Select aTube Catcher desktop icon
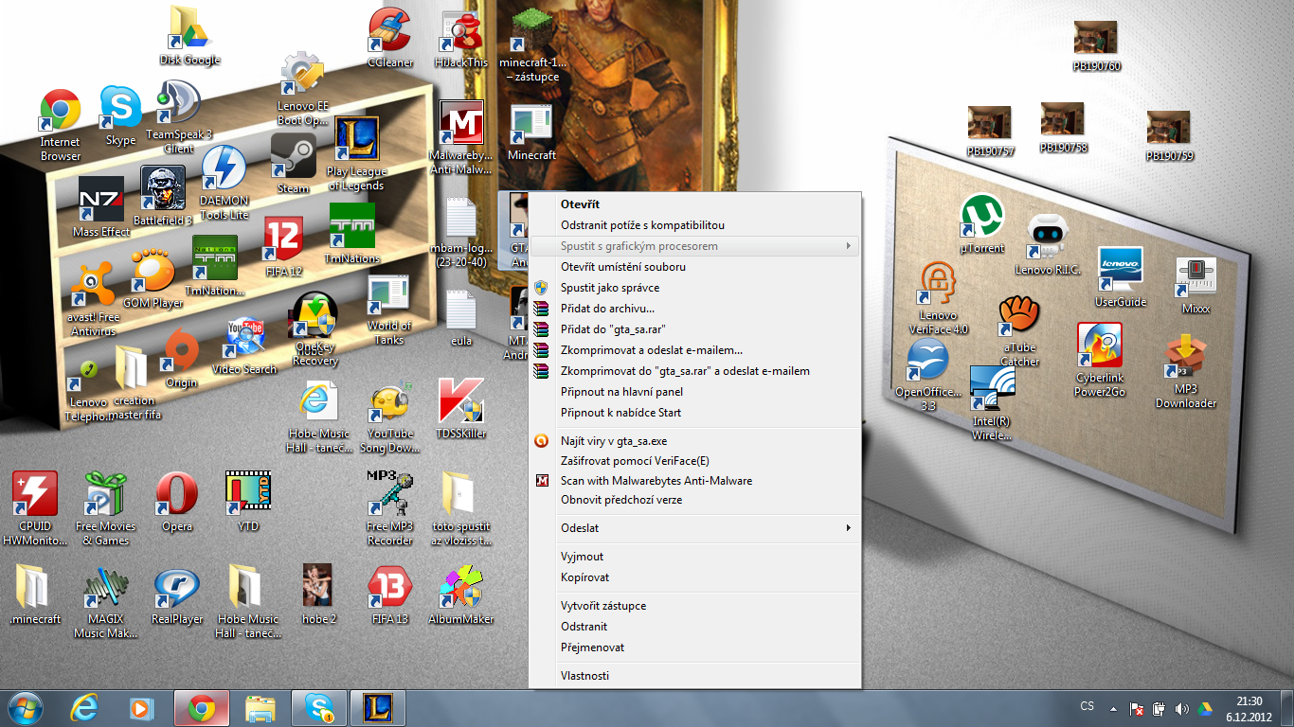Screen dimensions: 1294x727 tap(1020, 330)
